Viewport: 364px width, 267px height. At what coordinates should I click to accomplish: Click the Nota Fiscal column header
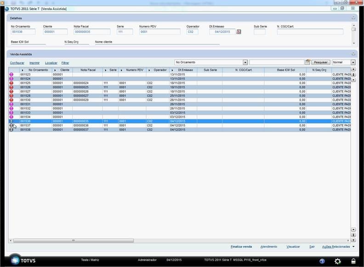click(x=88, y=70)
